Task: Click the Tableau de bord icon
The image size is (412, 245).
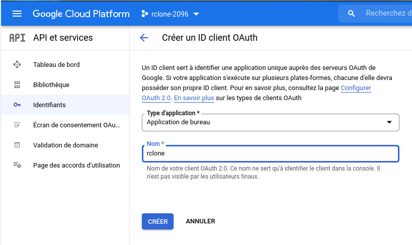Action: pyautogui.click(x=17, y=64)
